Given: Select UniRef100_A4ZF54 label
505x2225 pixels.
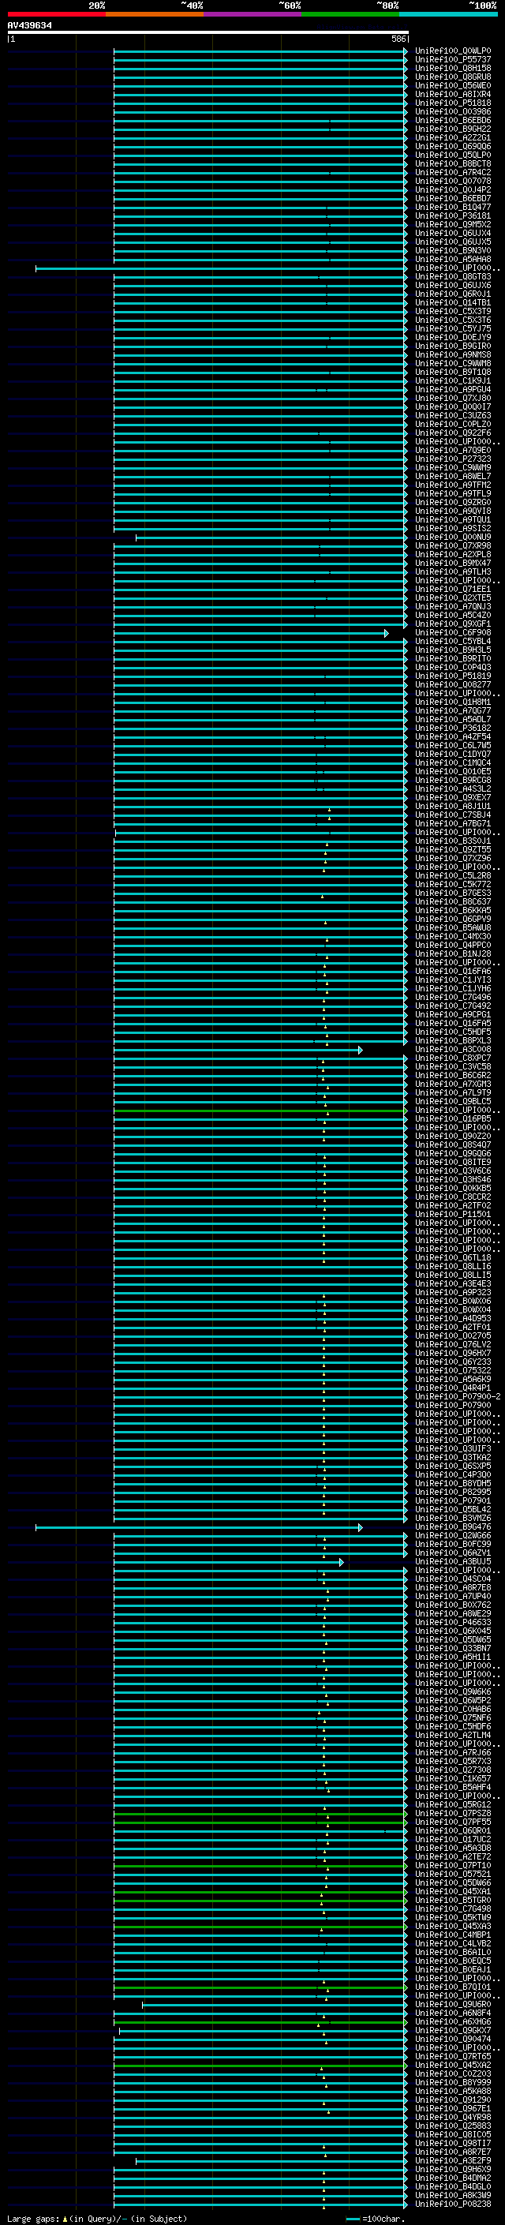Looking at the screenshot, I should click(x=452, y=736).
